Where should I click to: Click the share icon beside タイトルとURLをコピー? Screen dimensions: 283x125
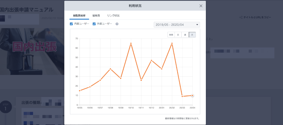point(241,17)
